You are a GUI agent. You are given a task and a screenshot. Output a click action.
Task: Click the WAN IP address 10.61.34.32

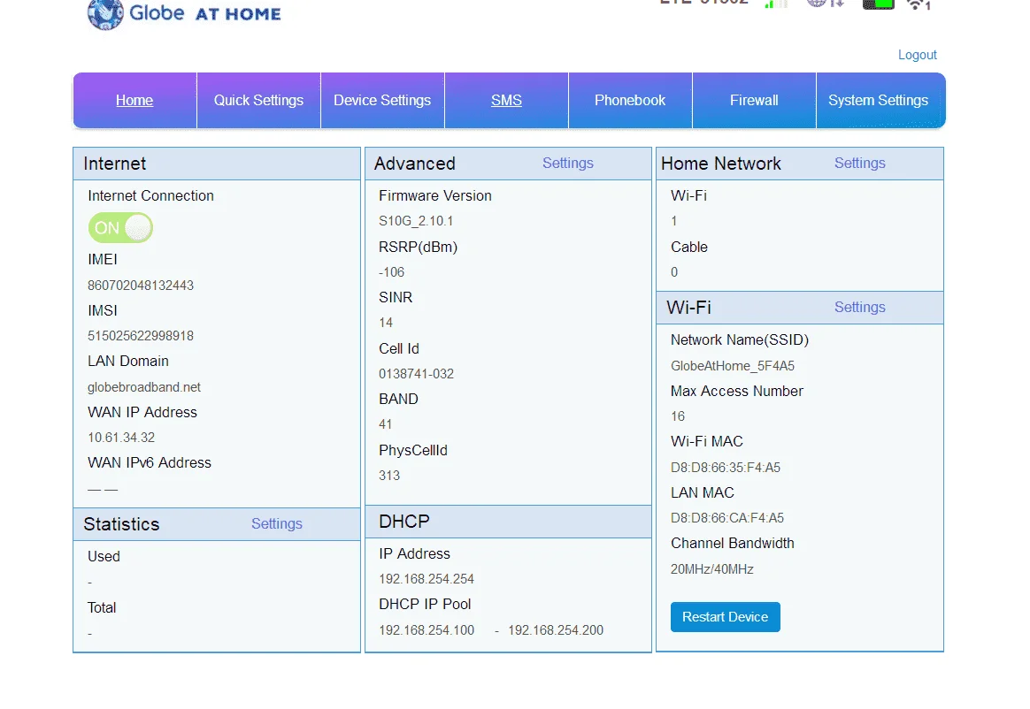(x=121, y=438)
